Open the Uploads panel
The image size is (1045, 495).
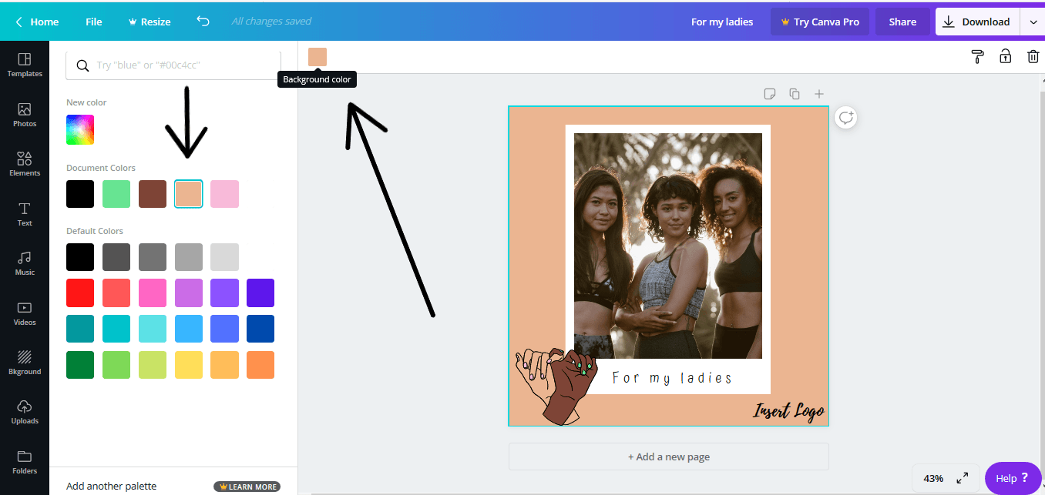click(25, 411)
